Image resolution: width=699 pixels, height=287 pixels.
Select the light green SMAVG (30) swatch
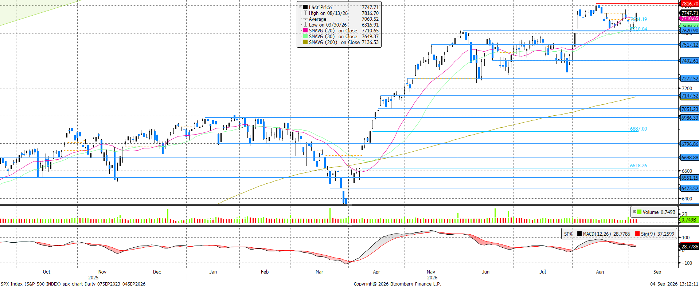tap(305, 36)
